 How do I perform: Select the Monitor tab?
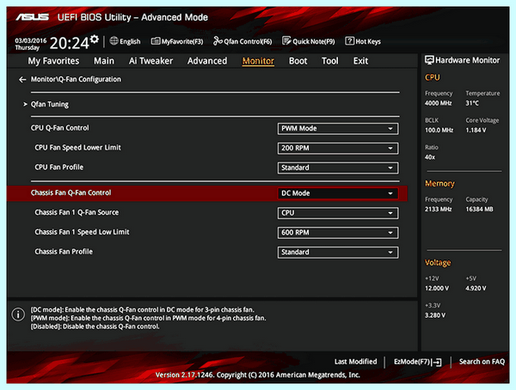[x=258, y=61]
